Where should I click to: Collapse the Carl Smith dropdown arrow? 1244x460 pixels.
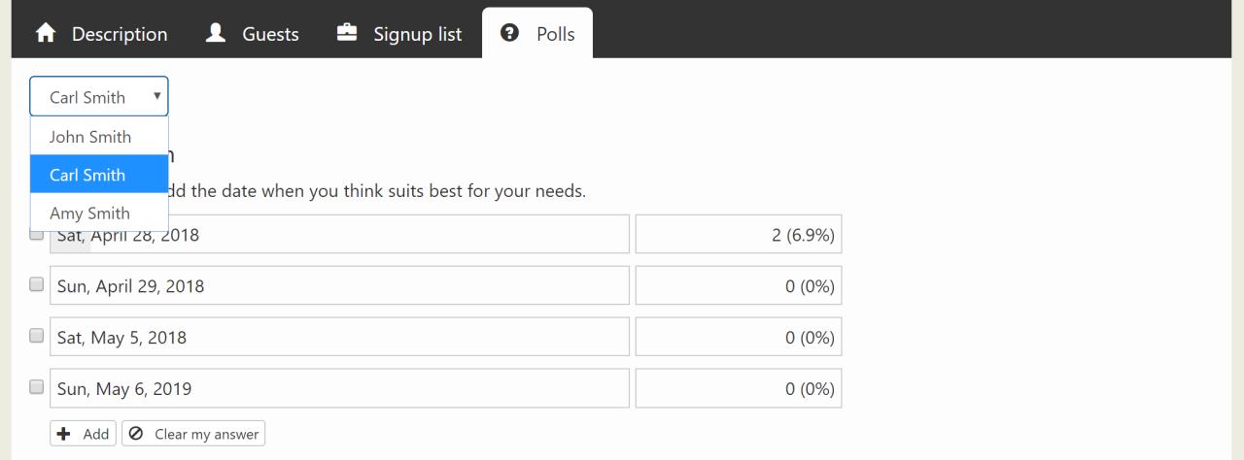tap(157, 96)
